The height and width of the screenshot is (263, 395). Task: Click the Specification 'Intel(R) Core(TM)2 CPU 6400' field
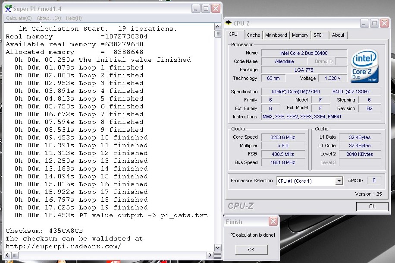click(x=321, y=92)
